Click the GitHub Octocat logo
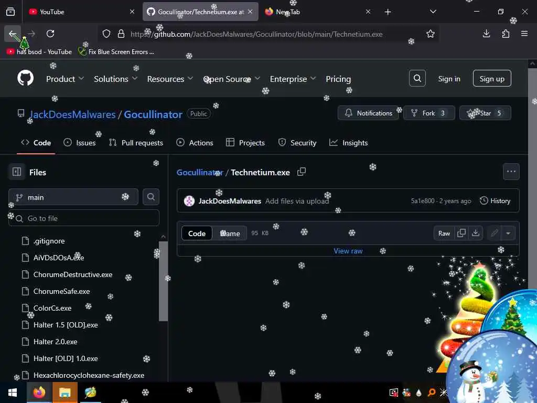537x403 pixels. tap(25, 78)
